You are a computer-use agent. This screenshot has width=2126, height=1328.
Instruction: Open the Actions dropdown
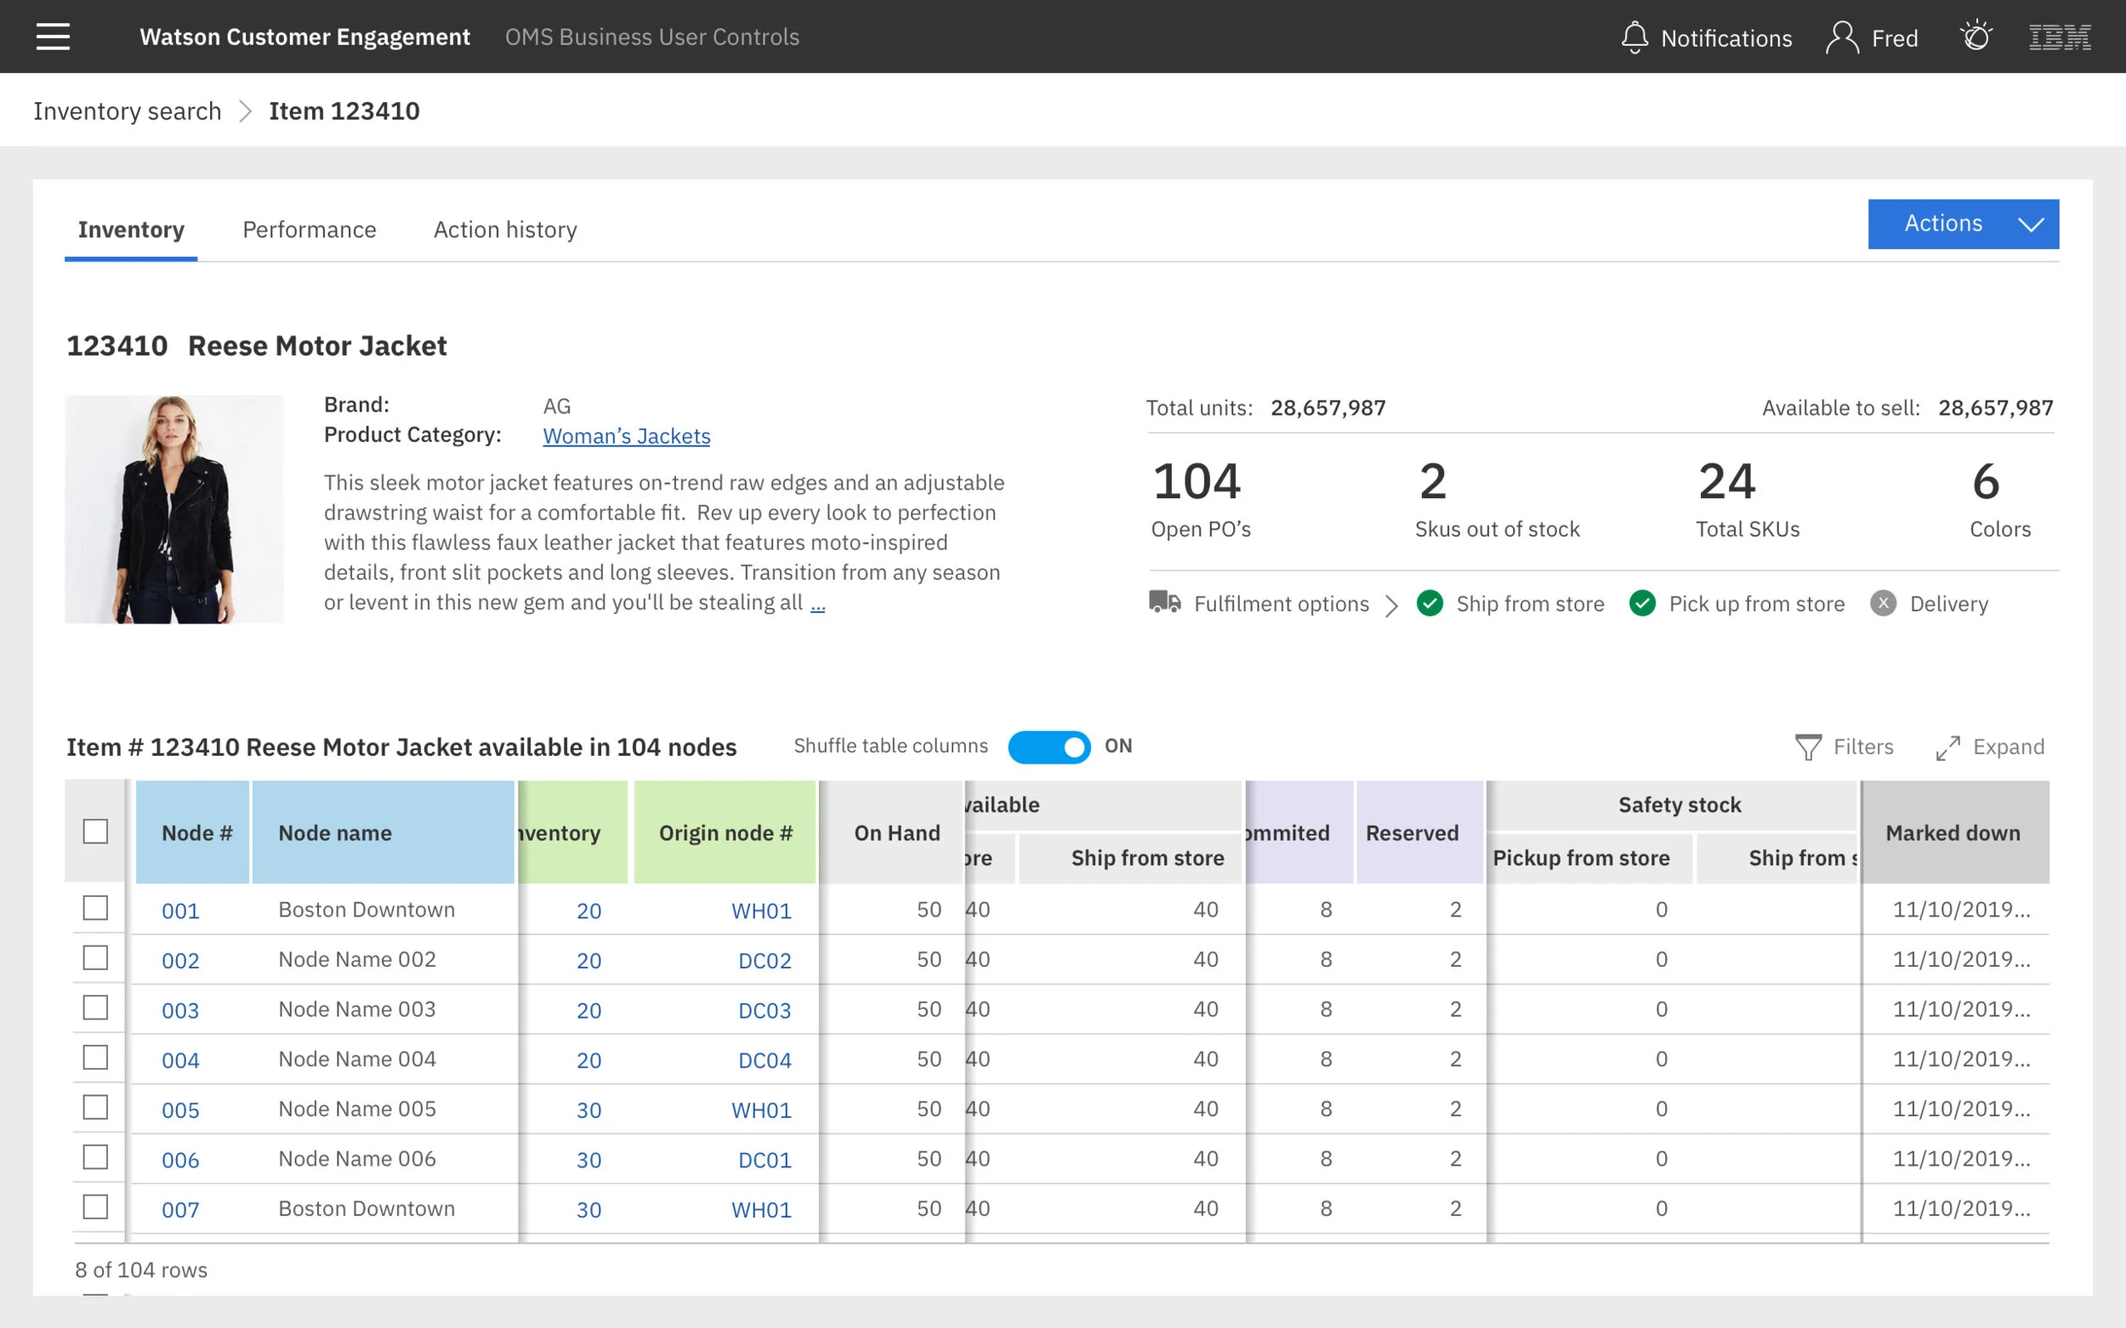1963,224
